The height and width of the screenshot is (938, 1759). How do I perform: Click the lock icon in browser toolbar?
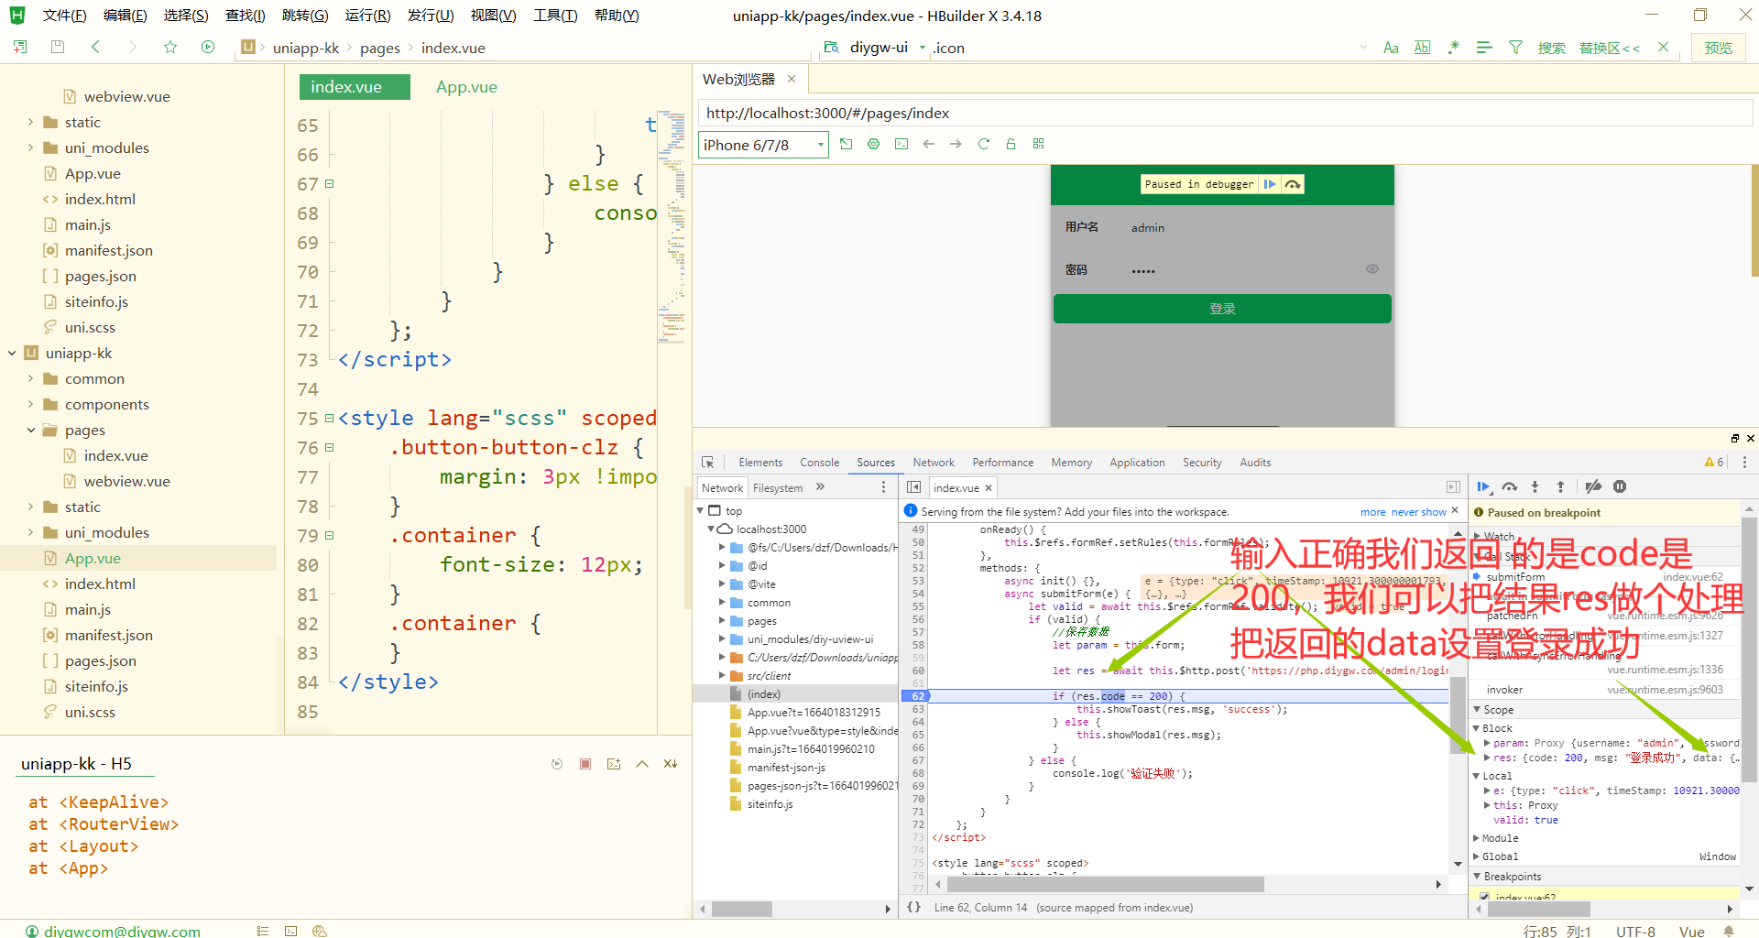[x=1011, y=144]
